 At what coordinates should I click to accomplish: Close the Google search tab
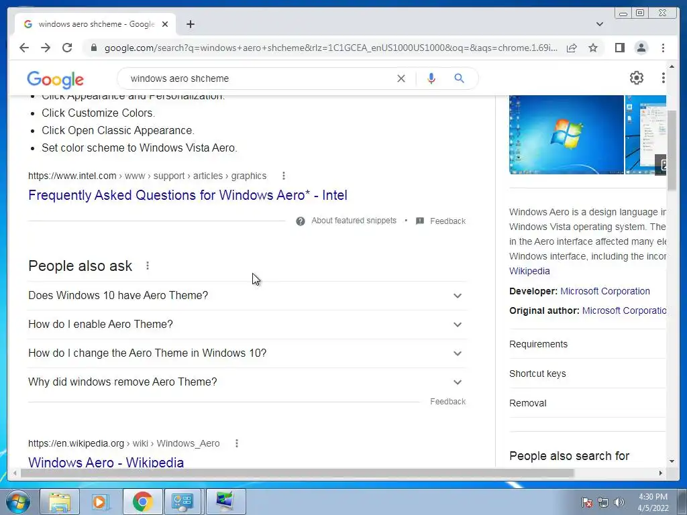click(x=165, y=24)
